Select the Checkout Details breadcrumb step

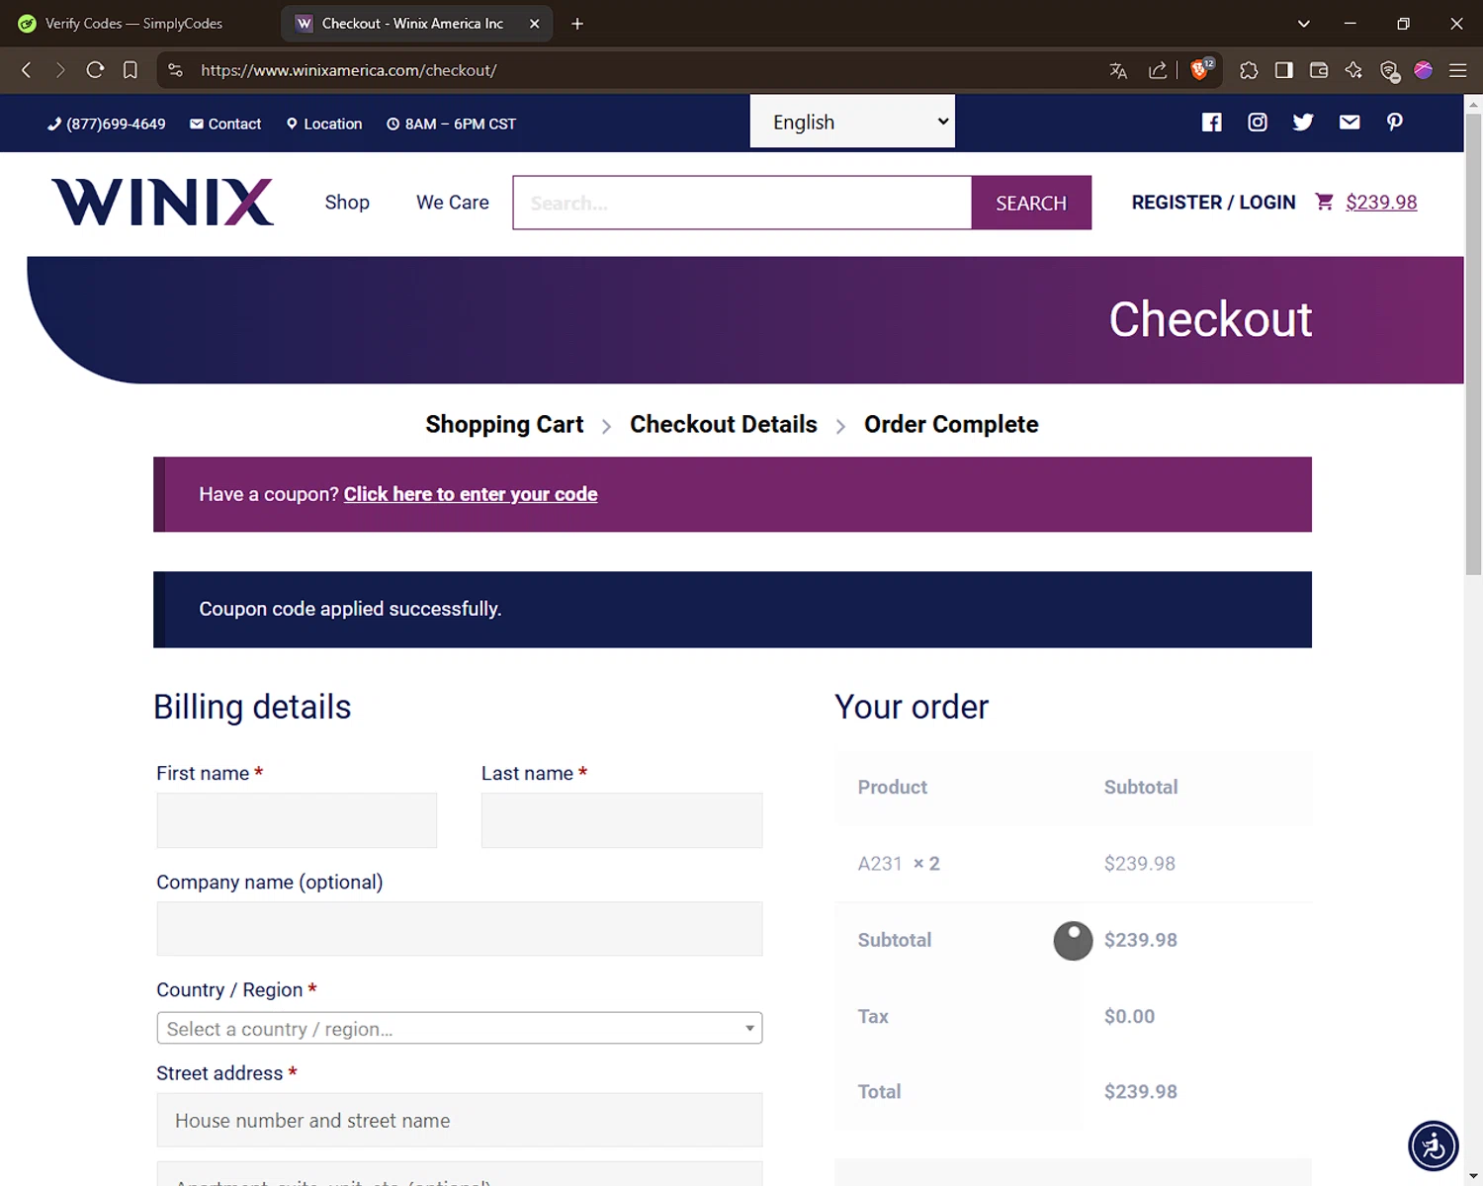tap(724, 424)
